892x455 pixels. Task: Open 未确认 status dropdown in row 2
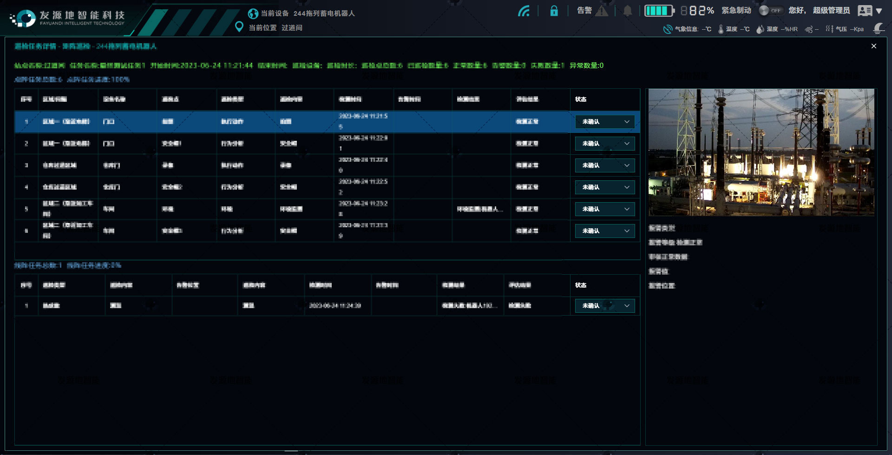605,144
